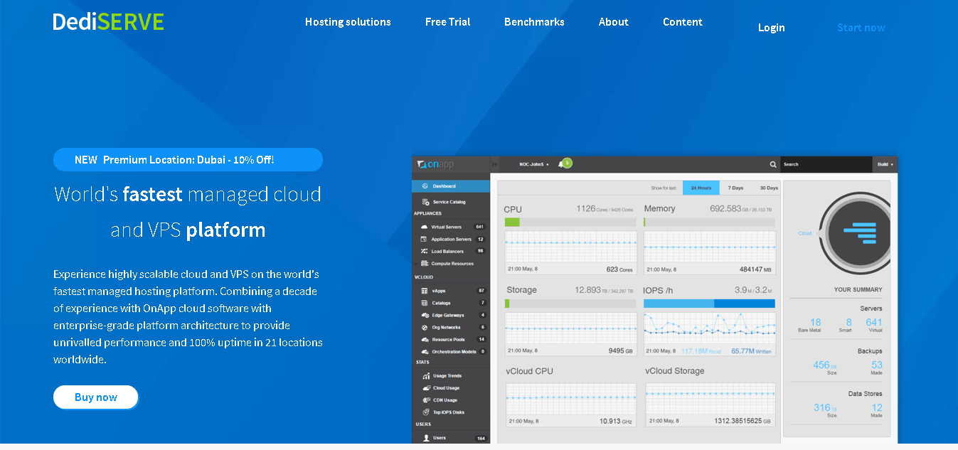Click the 65.77M Written value

pyautogui.click(x=751, y=351)
